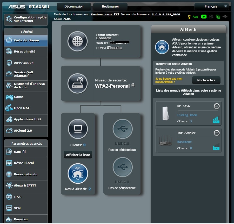The image size is (234, 224).
Task: Click the AiMesh panel title
Action: [188, 30]
